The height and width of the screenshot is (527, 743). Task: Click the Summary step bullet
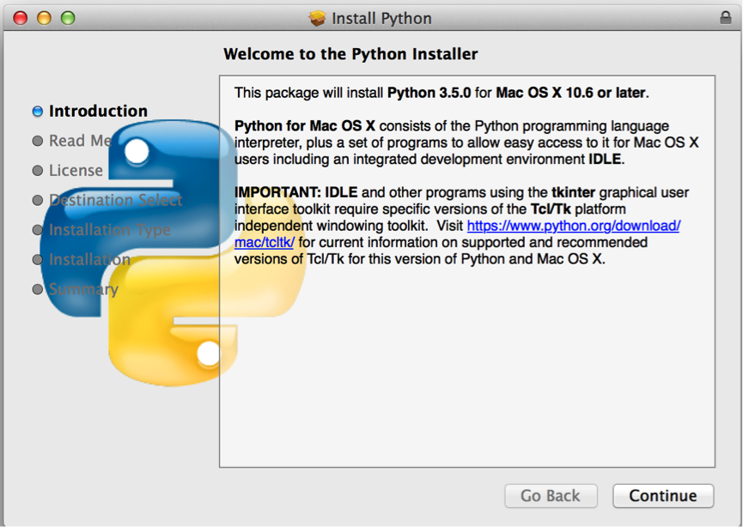(38, 289)
